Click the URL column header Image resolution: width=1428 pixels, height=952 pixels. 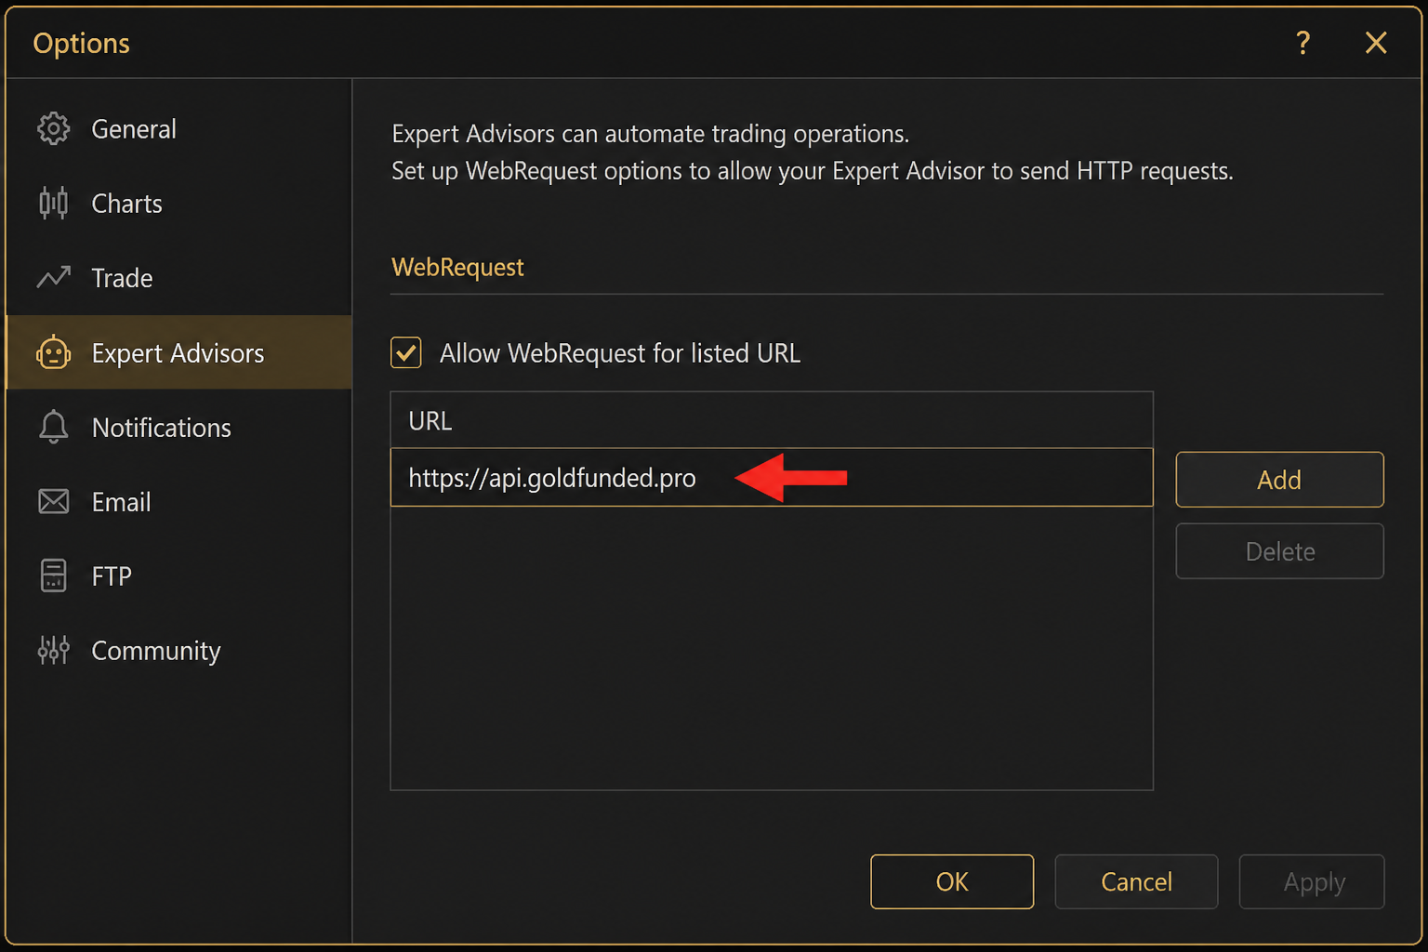(x=772, y=420)
